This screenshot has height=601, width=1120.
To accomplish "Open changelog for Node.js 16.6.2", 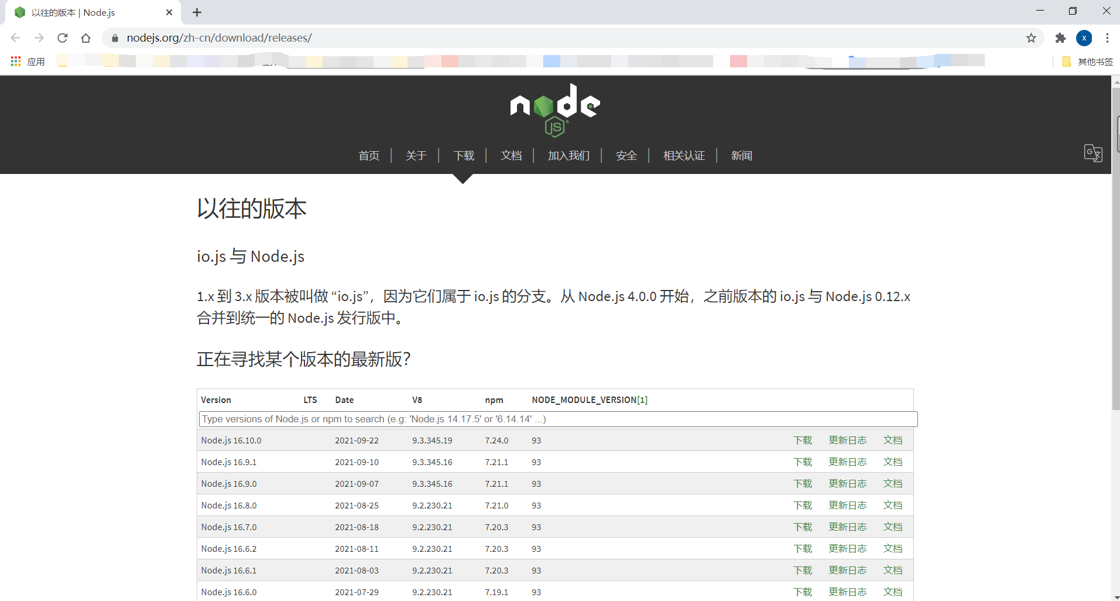I will click(847, 549).
